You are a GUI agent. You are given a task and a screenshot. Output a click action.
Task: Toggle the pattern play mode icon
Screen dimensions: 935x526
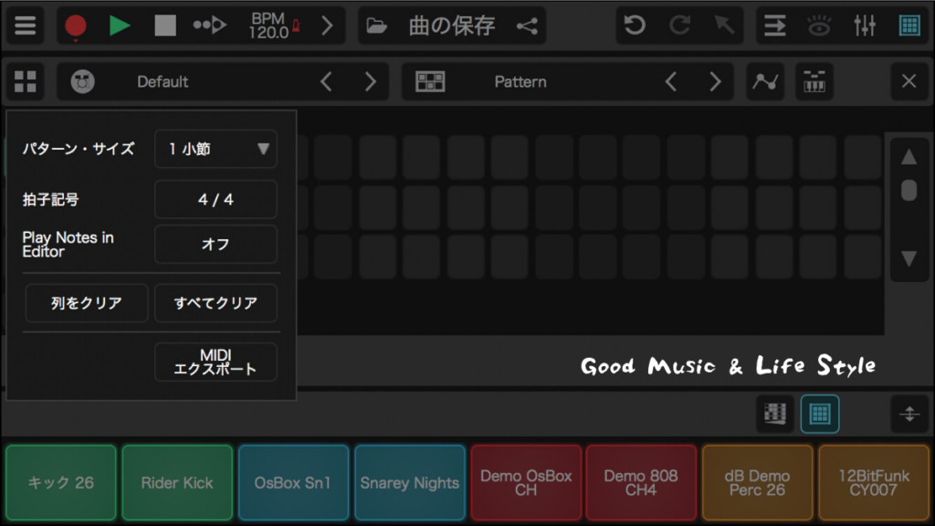point(209,26)
